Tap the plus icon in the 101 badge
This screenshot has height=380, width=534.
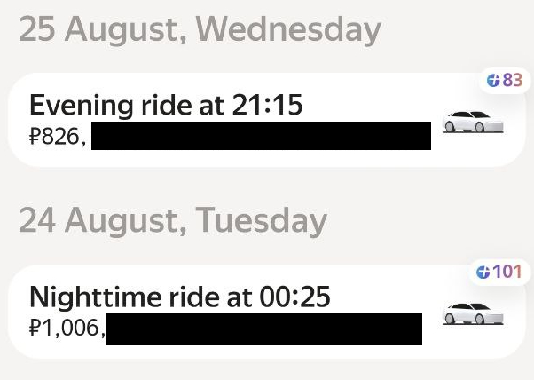483,272
